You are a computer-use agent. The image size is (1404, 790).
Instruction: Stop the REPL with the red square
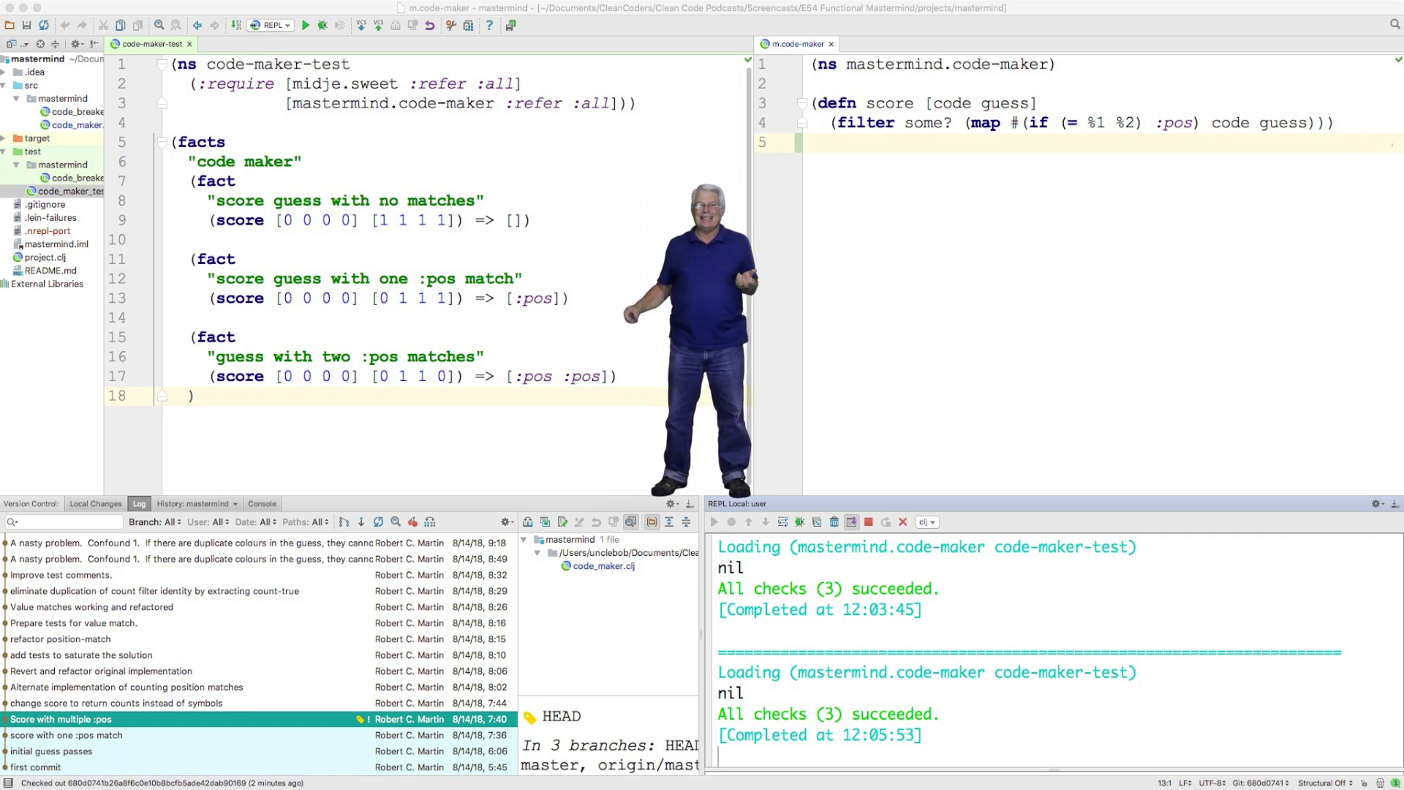pos(869,522)
